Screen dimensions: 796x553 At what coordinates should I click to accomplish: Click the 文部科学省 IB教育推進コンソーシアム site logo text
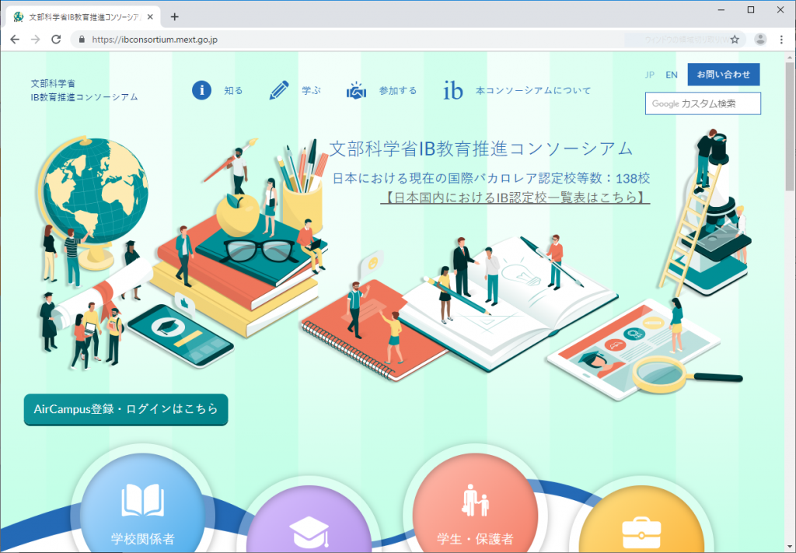pos(84,90)
